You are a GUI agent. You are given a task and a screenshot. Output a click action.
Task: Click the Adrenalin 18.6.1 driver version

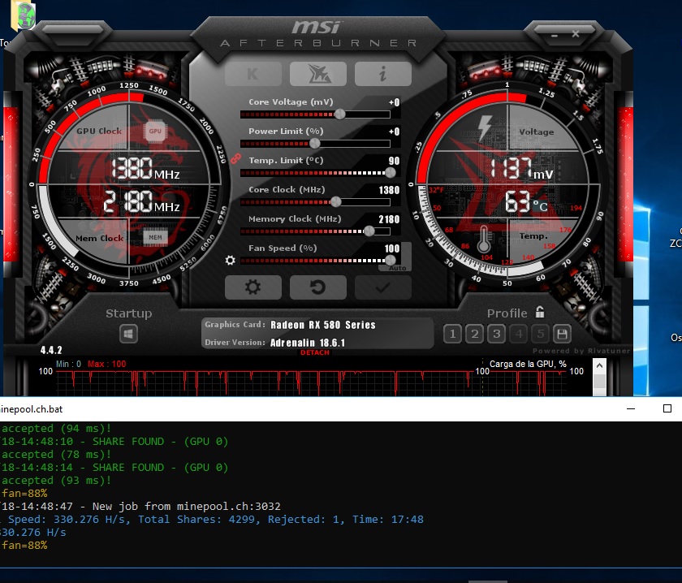pos(308,343)
